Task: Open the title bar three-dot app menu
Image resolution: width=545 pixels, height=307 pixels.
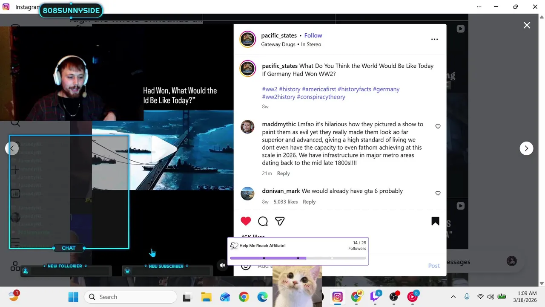Action: click(479, 7)
